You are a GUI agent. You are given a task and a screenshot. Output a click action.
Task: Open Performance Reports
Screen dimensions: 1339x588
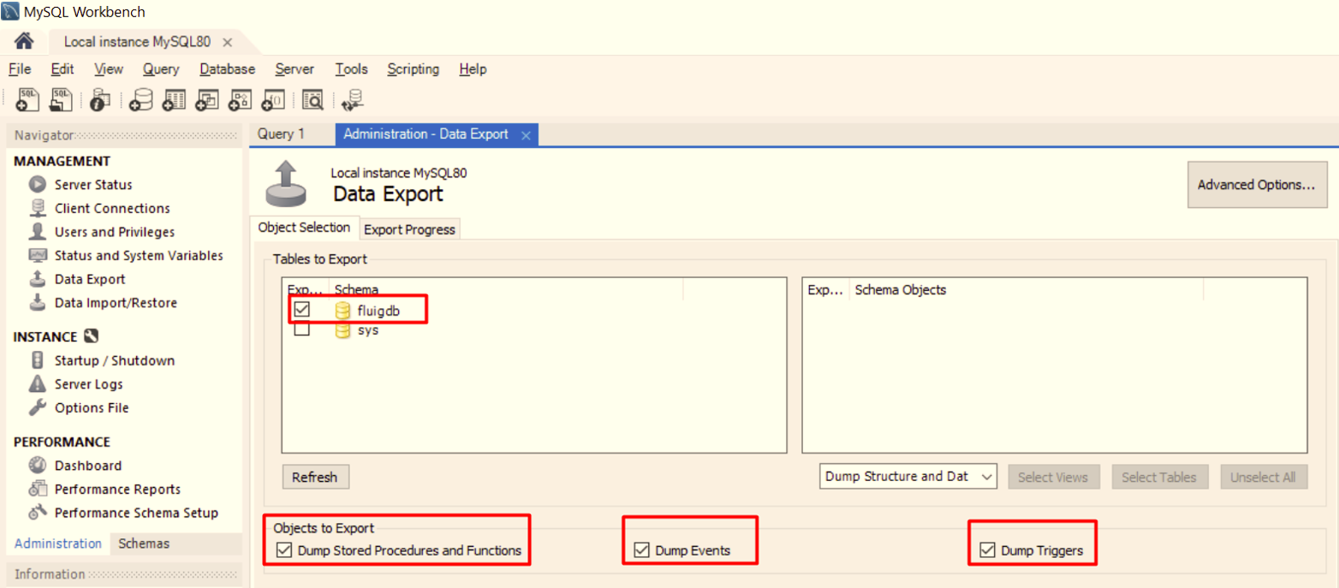coord(117,490)
